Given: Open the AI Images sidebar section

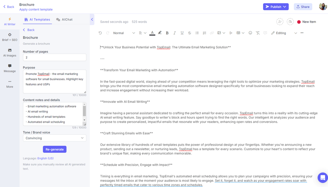Looking at the screenshot, I should coord(10,53).
